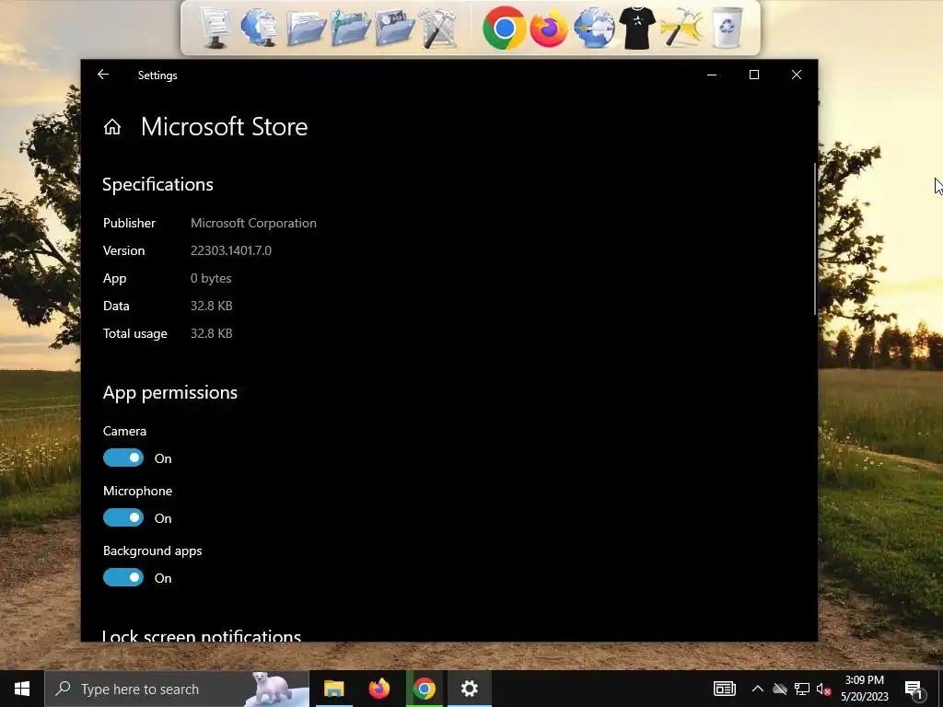943x707 pixels.
Task: Go back using the Settings back arrow
Action: pyautogui.click(x=103, y=75)
